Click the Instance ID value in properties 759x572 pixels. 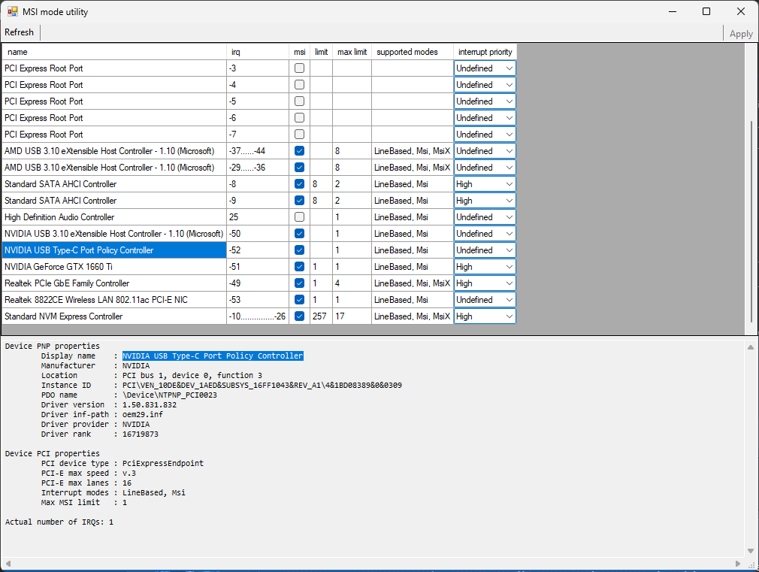262,385
